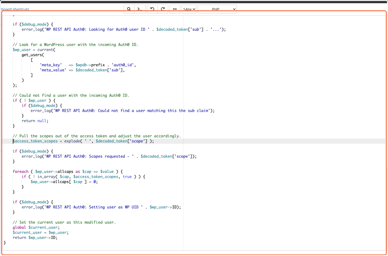
Task: Click '$current_user = $wp_user;' line
Action: pos(41,232)
